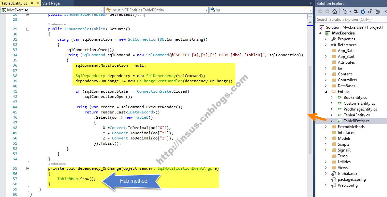The image size is (387, 197).
Task: Select the Utilities folder
Action: [344, 162]
